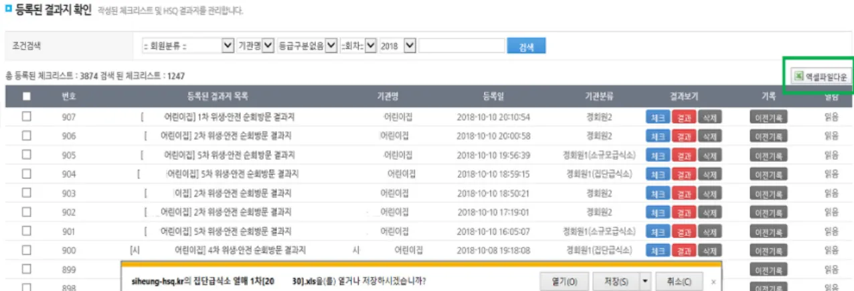Expand the 저장(S) save options arrow
Viewport: 854px width, 291px height.
point(646,281)
